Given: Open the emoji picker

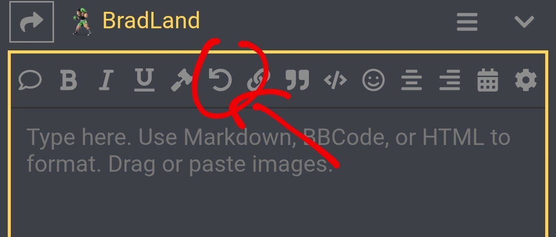Looking at the screenshot, I should pyautogui.click(x=373, y=80).
